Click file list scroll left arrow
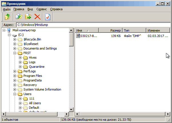This screenshot has height=123, width=172. tap(77, 114)
